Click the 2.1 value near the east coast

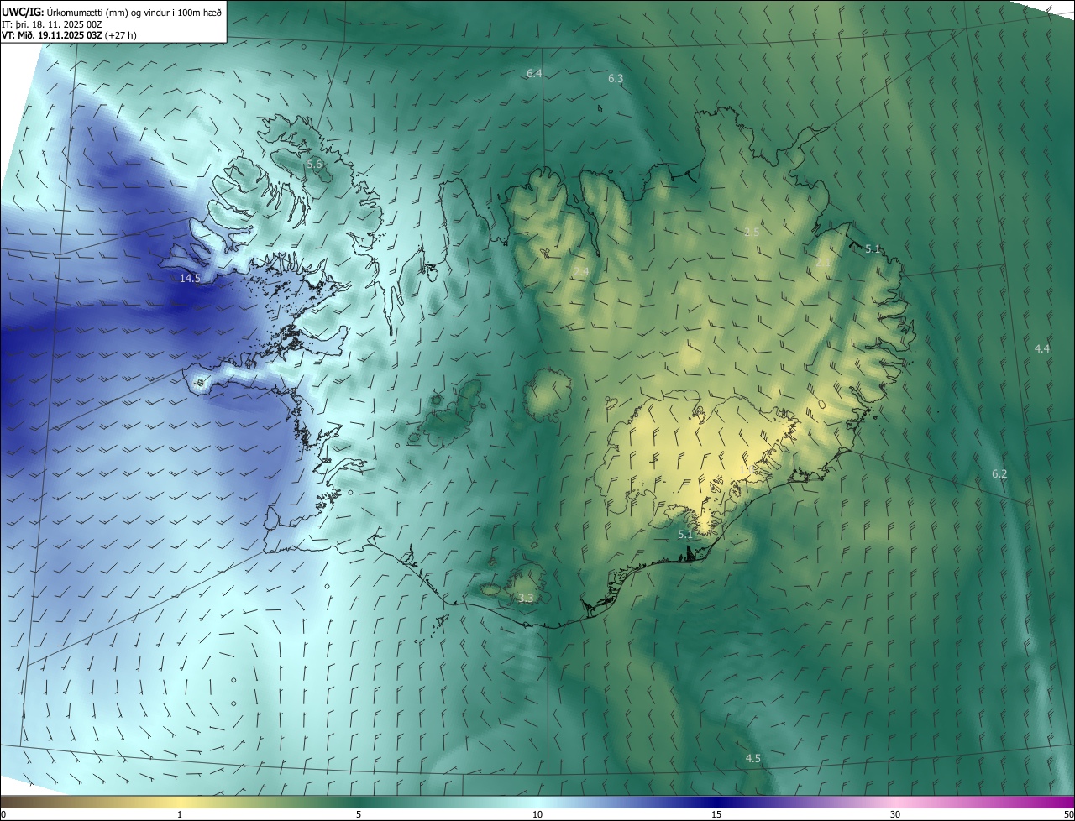pos(823,263)
